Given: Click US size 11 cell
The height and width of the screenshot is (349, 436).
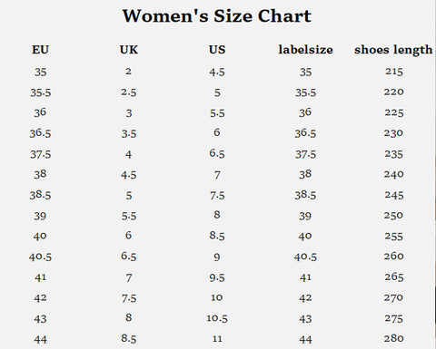Looking at the screenshot, I should click(x=217, y=339).
